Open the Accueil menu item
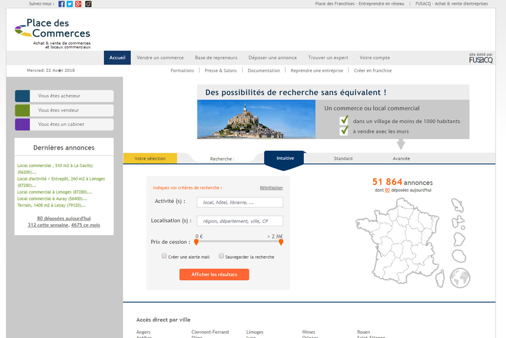 tap(117, 57)
